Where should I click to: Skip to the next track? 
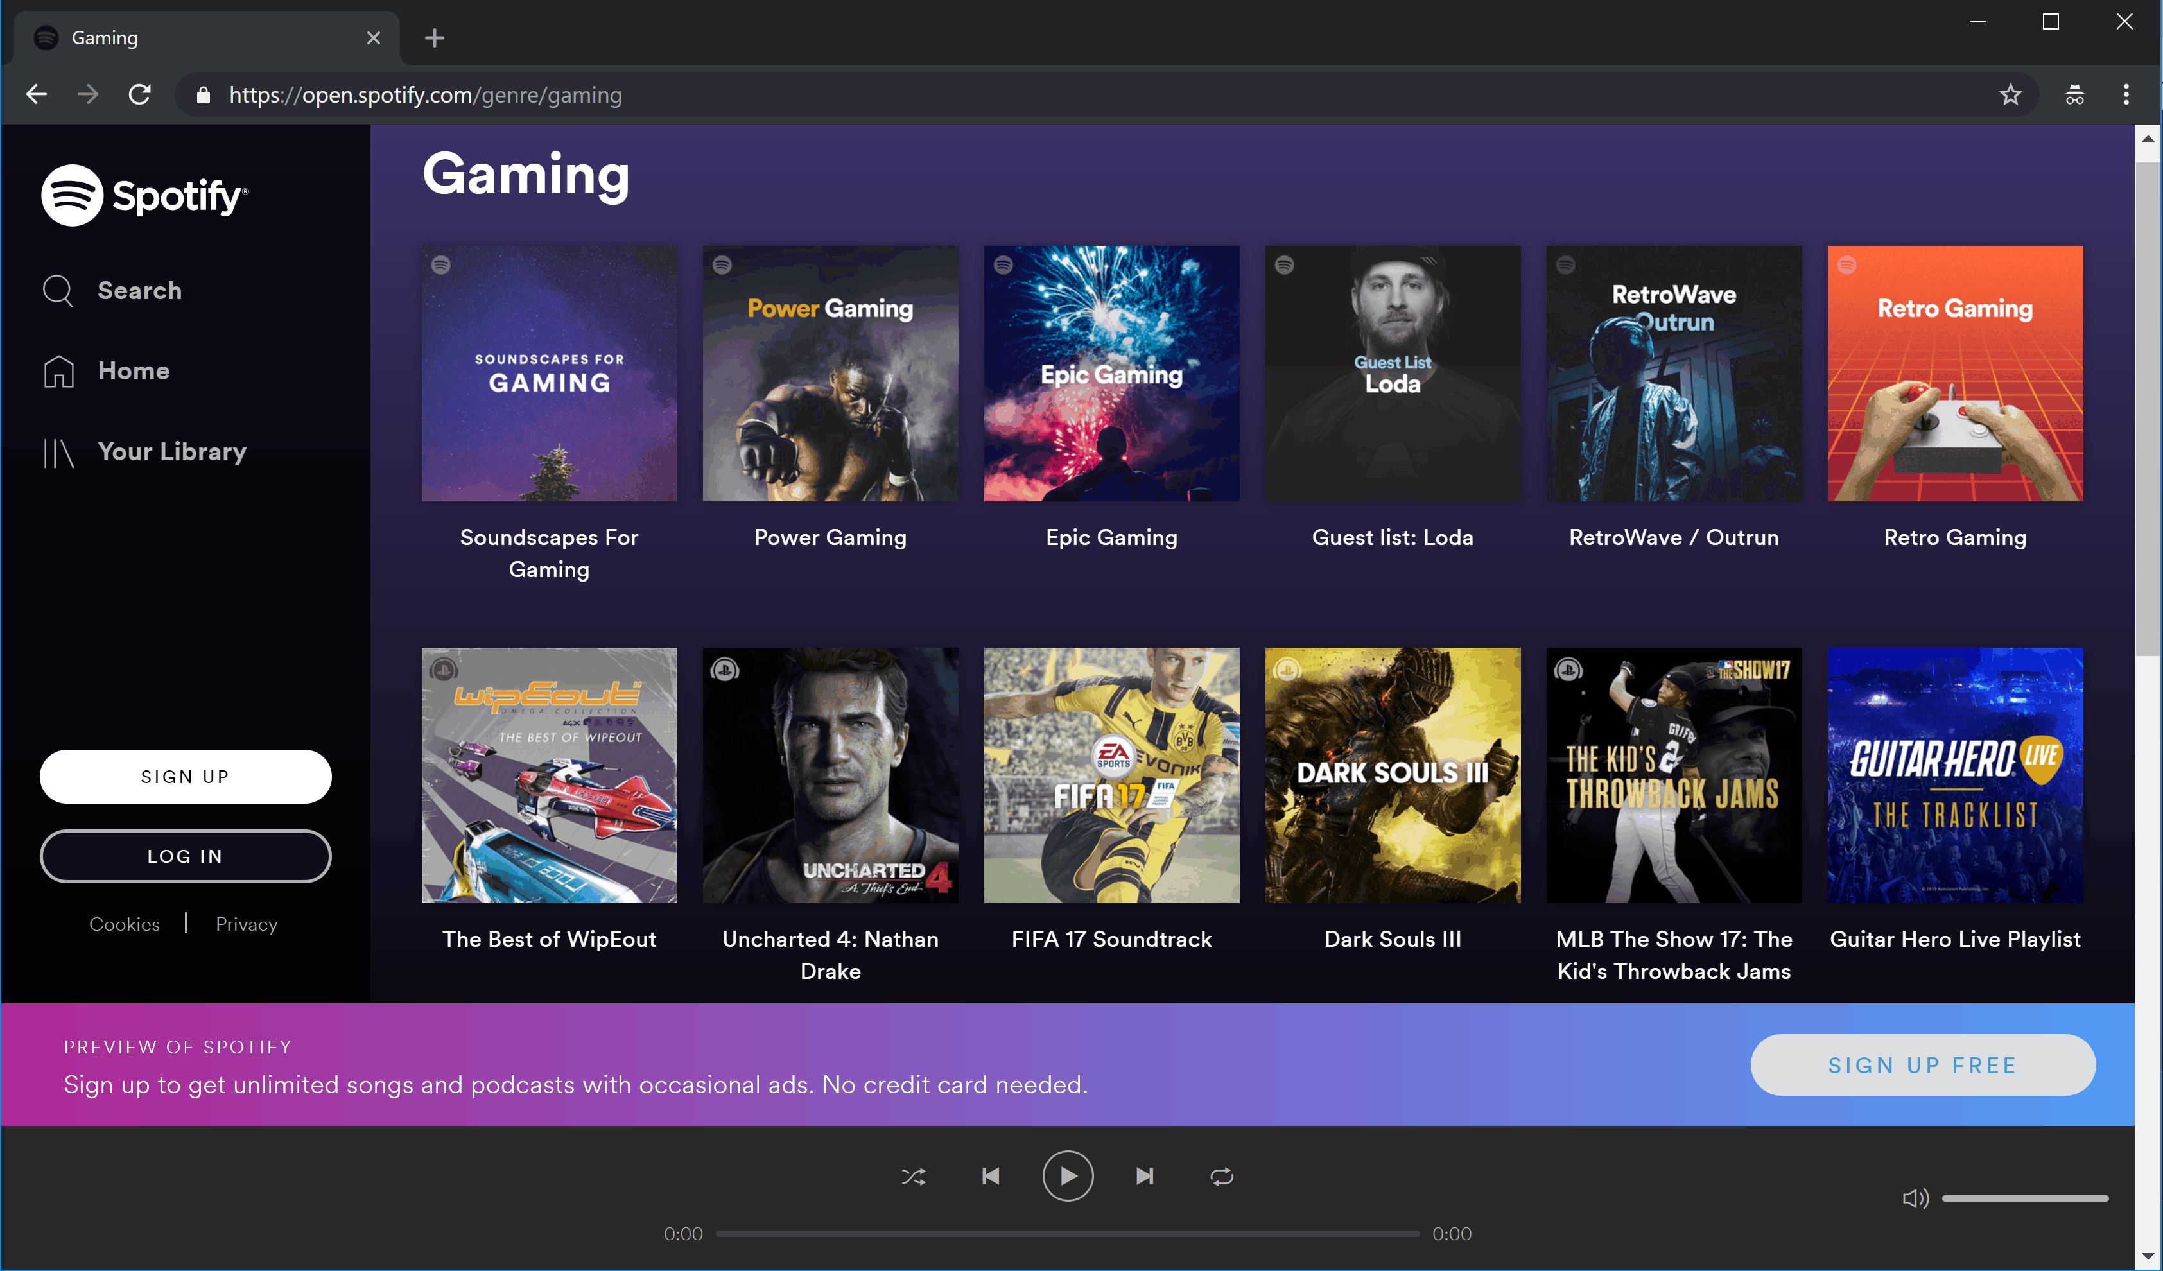[x=1145, y=1177]
